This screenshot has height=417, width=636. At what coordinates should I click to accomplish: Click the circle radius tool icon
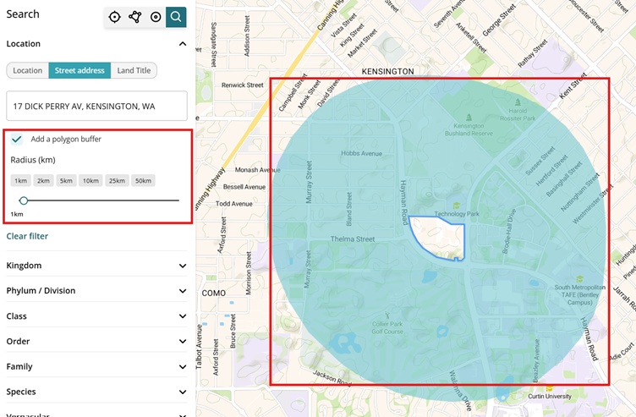156,17
